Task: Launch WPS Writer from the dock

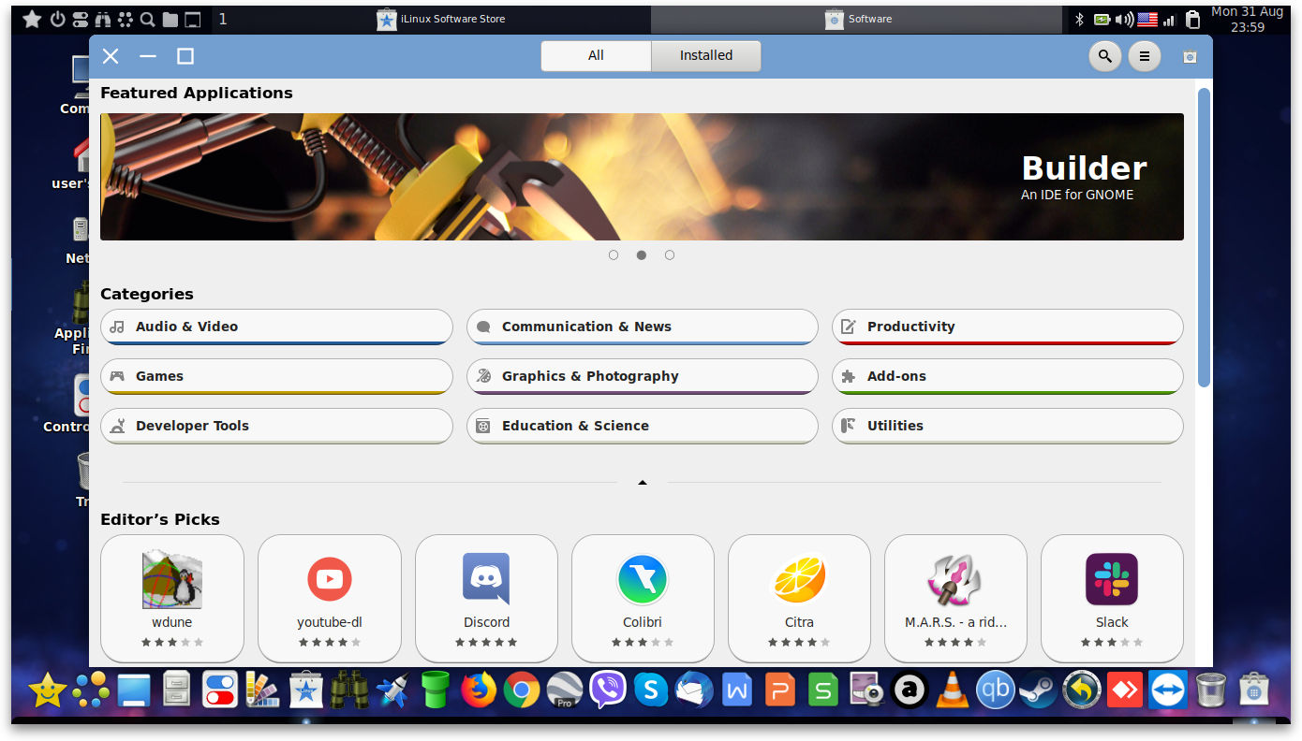Action: tap(737, 691)
